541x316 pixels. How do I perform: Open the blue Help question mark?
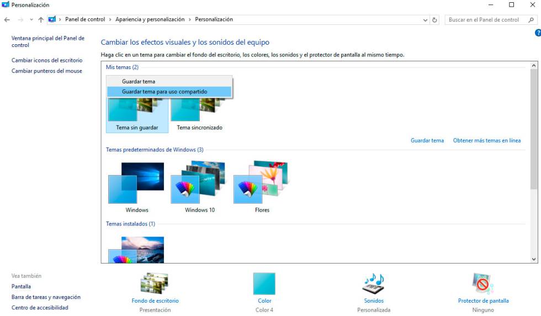[538, 33]
